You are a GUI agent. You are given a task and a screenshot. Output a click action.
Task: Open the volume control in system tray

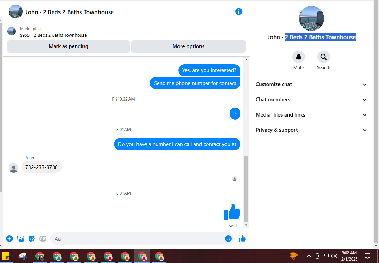click(x=334, y=256)
